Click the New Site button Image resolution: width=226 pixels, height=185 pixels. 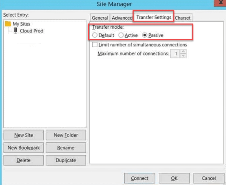pyautogui.click(x=23, y=135)
